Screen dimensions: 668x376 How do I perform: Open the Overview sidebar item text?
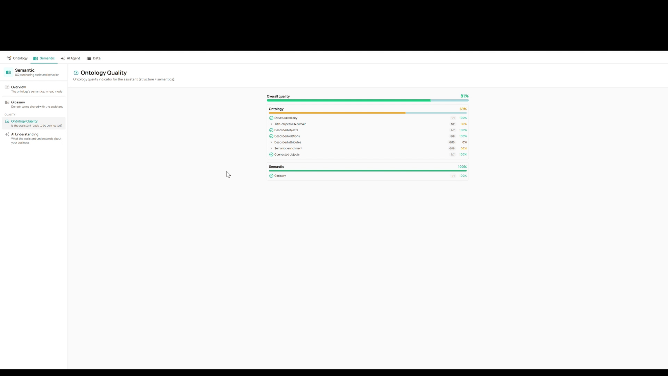pyautogui.click(x=18, y=87)
